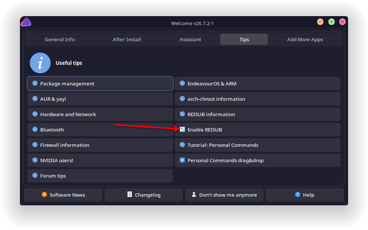Open arch-chroot information tip
Viewport: 368px width, 230px height.
[258, 99]
